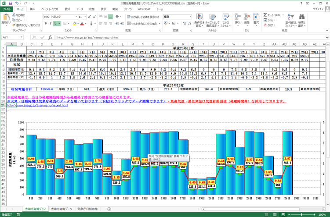
Task: Decrease the font size
Action: point(94,17)
